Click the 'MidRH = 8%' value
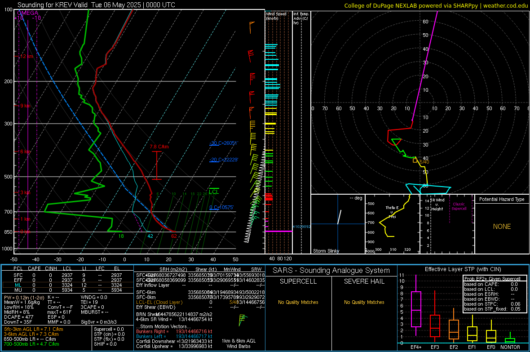Image resolution: width=530 pixels, height=352 pixels. click(17, 312)
